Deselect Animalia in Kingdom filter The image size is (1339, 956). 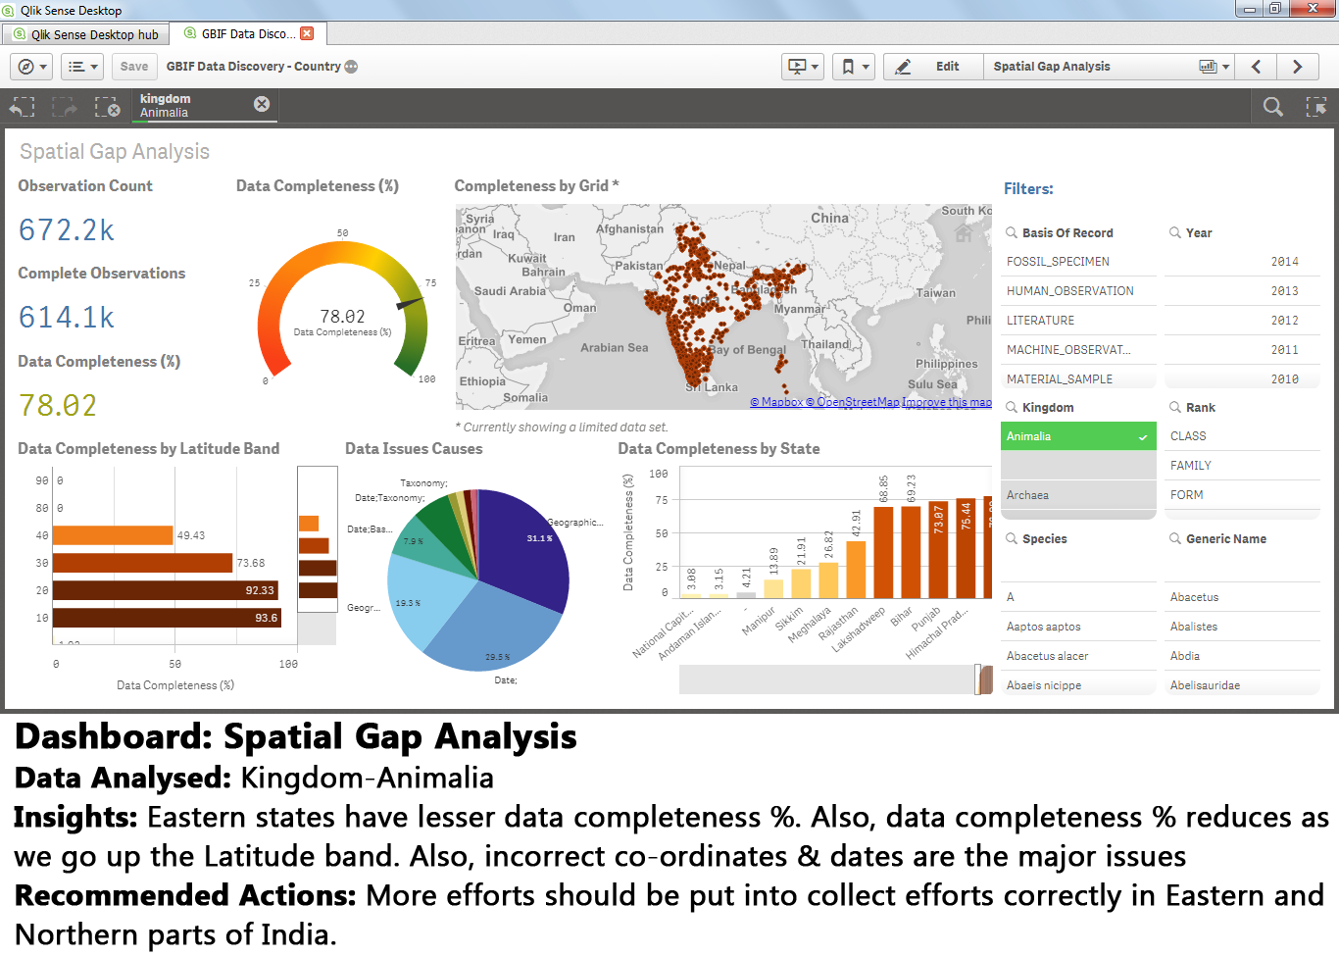(x=1078, y=436)
